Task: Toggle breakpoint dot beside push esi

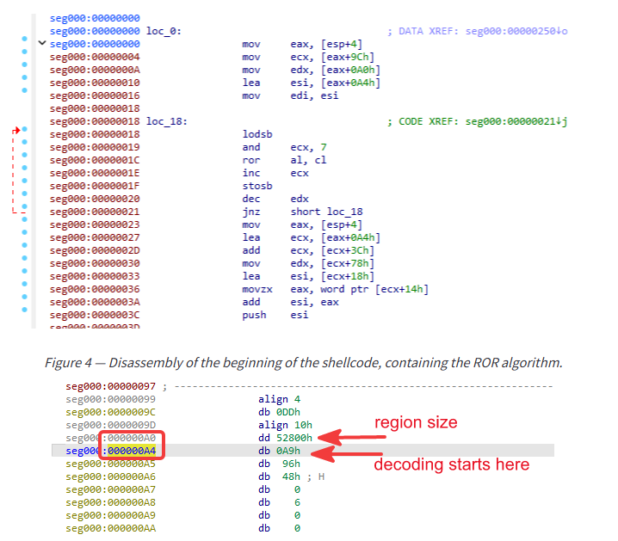Action: click(24, 310)
